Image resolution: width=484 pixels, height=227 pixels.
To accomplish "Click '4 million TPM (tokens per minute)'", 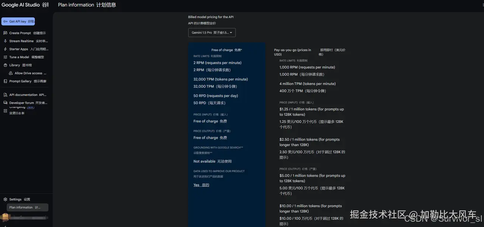I will (308, 84).
